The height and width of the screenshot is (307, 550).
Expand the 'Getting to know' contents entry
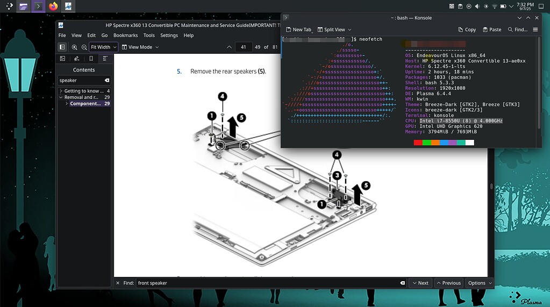61,91
